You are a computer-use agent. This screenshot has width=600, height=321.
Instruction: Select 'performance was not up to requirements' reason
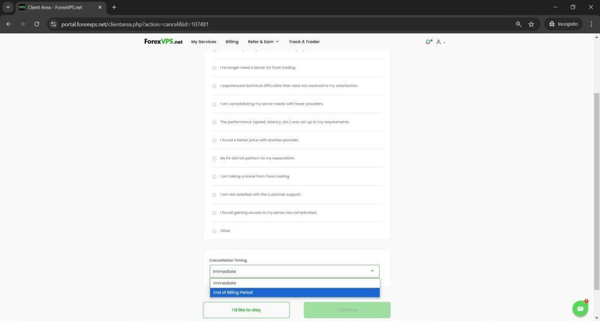click(x=214, y=122)
